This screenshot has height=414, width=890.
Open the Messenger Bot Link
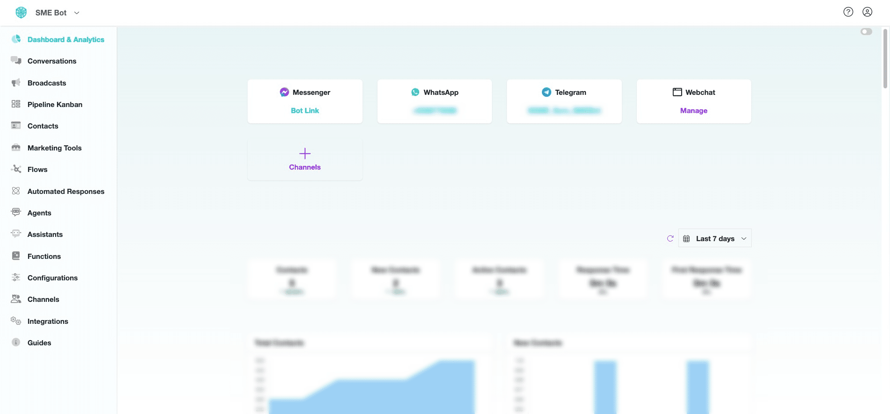coord(305,111)
